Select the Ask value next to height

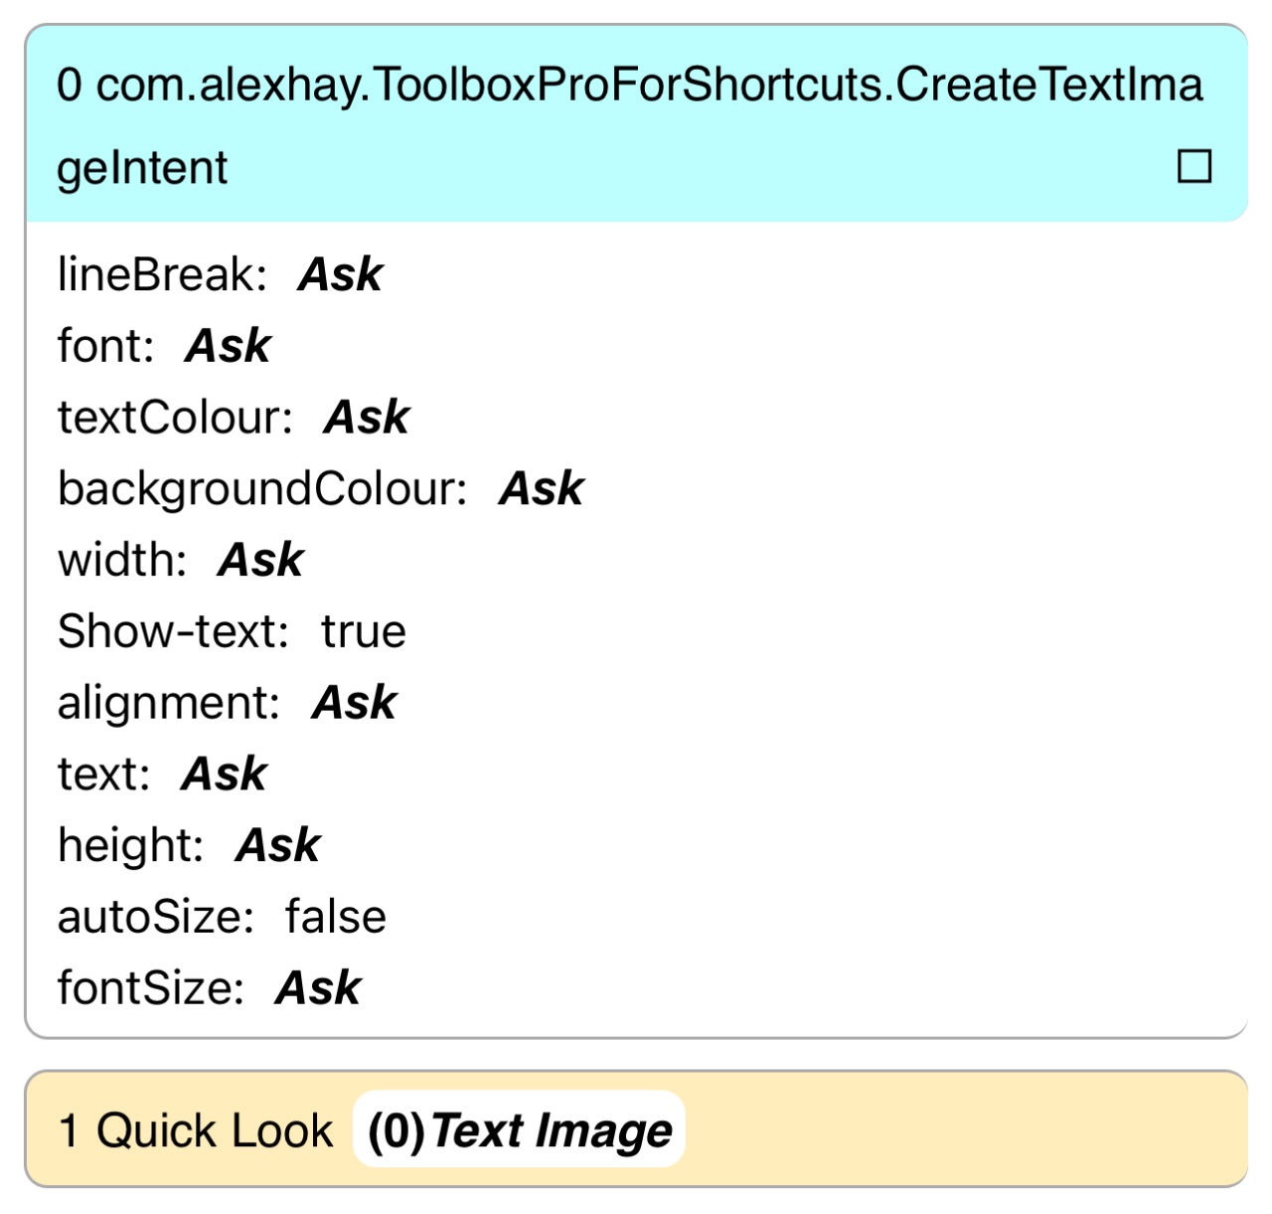tap(278, 846)
